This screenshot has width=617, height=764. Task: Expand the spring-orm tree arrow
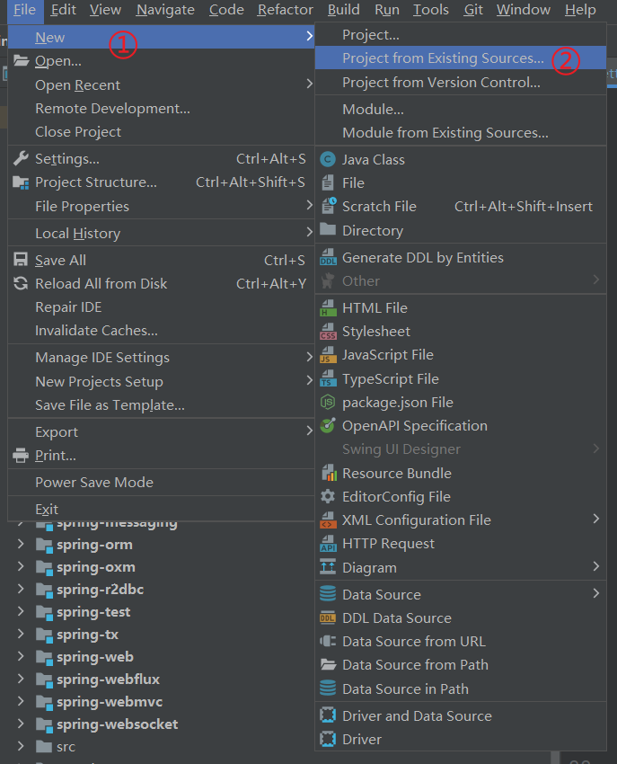[x=21, y=545]
